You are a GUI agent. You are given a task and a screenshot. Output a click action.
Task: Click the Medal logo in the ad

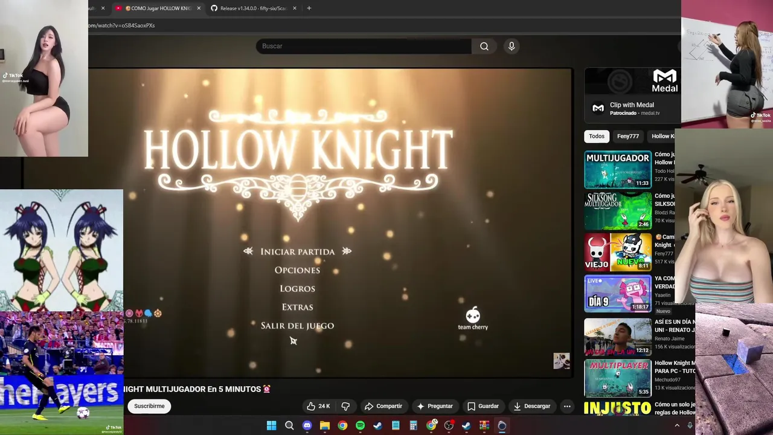click(x=664, y=81)
